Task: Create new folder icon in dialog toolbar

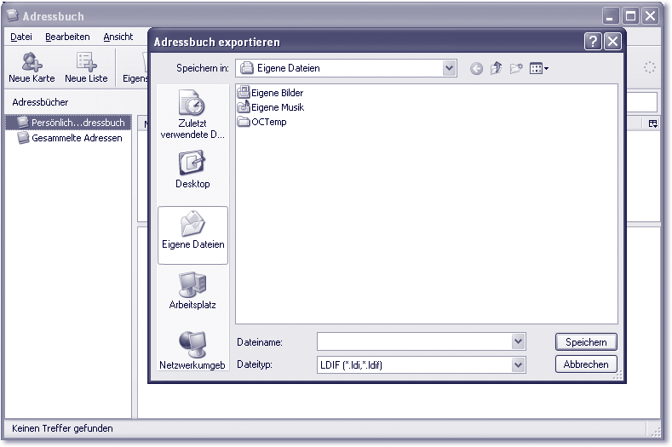Action: 516,69
